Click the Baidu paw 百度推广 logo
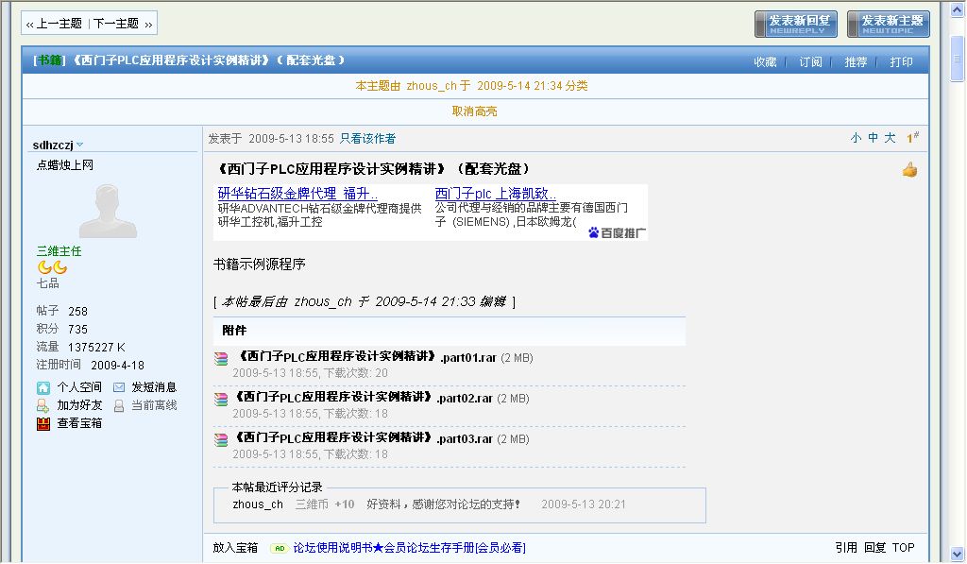The width and height of the screenshot is (967, 564). pos(618,232)
